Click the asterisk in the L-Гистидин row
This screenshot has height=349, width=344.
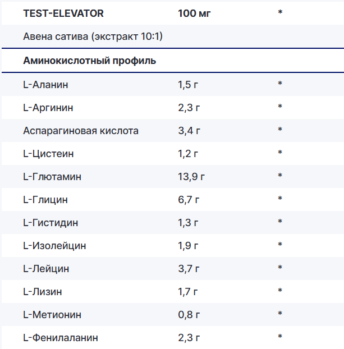click(279, 223)
